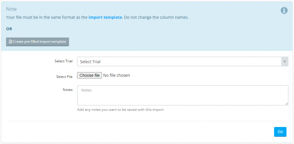Click the Notes field label

[68, 90]
